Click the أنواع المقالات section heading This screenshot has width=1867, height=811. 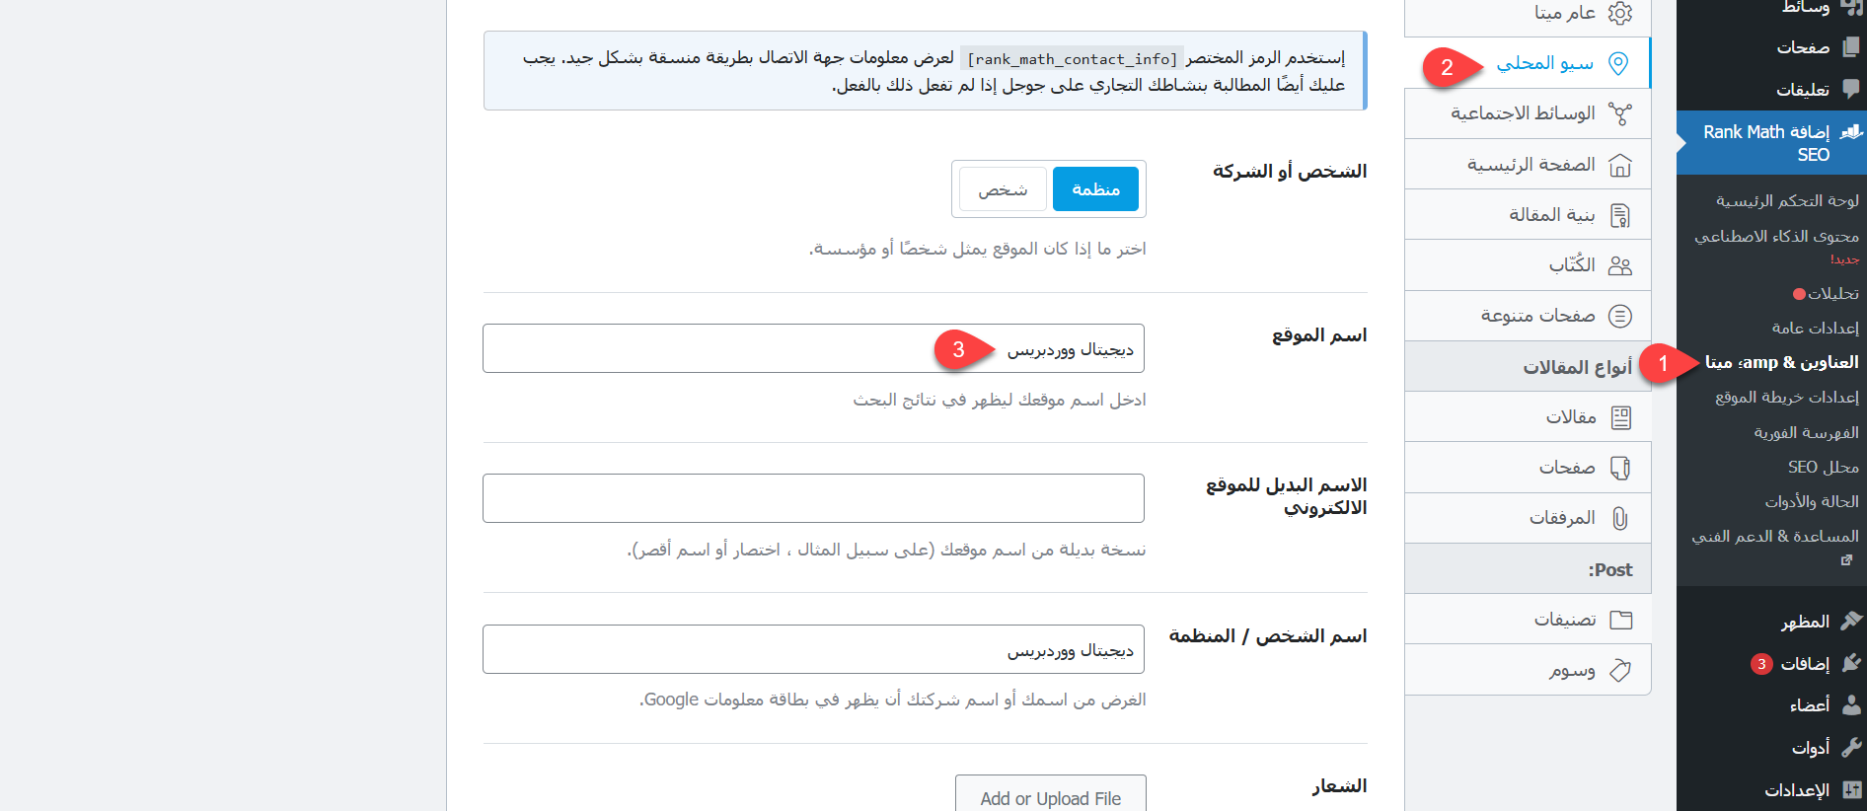click(x=1577, y=367)
